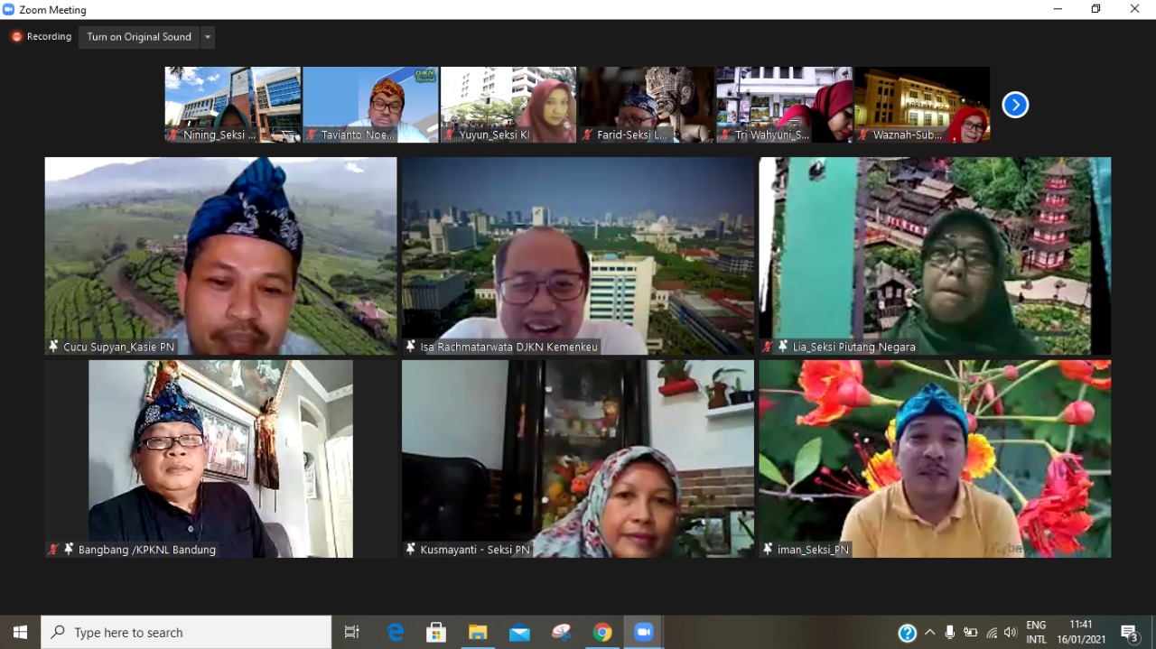Viewport: 1156px width, 649px height.
Task: Show hidden system tray icons
Action: (929, 633)
